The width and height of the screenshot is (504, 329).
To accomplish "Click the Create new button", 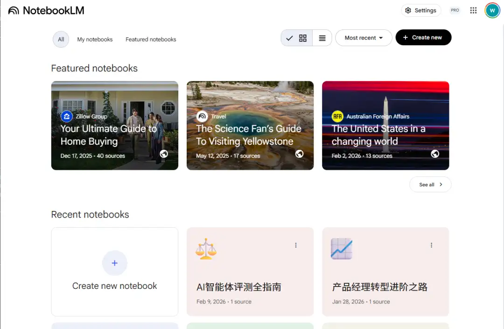I will 423,38.
